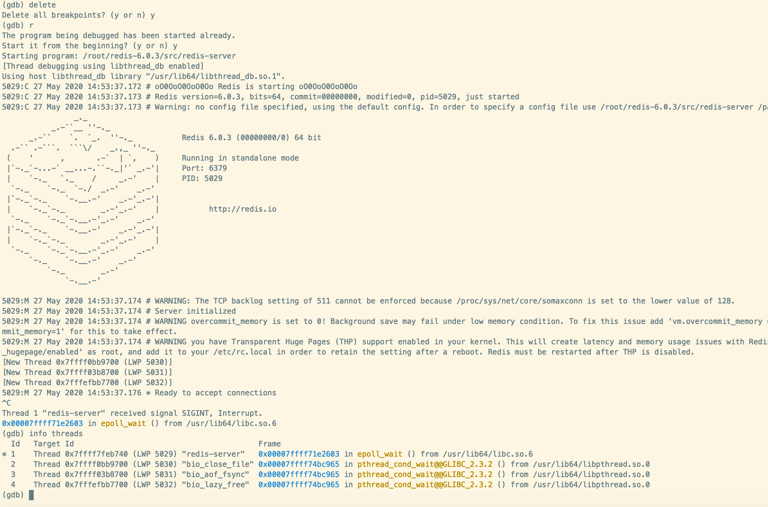Click '[New Thread 0x7fffefbb7700 (LWP 5032)]' line

(x=87, y=383)
